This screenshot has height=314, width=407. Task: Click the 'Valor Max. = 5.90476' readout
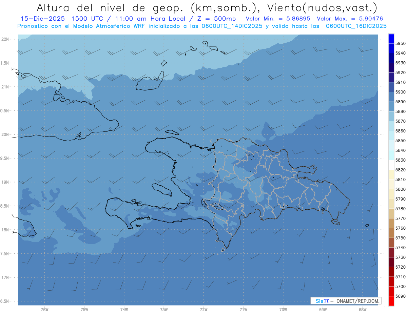tap(350, 19)
